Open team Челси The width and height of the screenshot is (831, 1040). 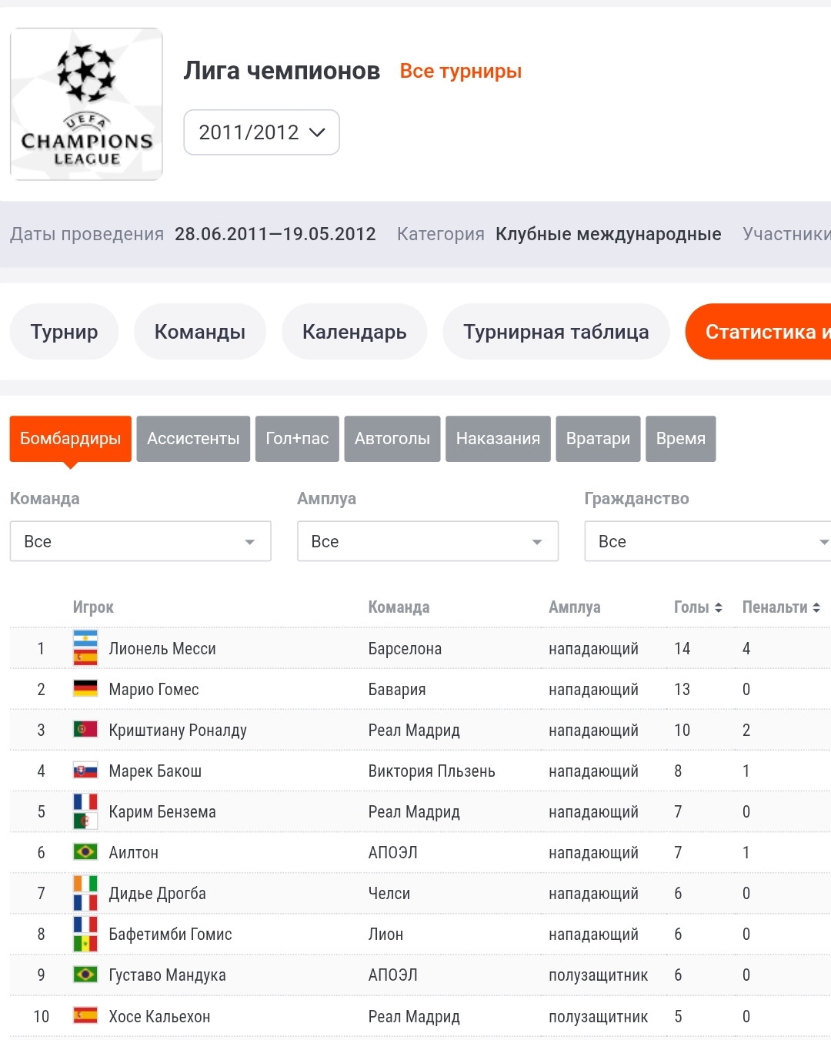[x=389, y=894]
